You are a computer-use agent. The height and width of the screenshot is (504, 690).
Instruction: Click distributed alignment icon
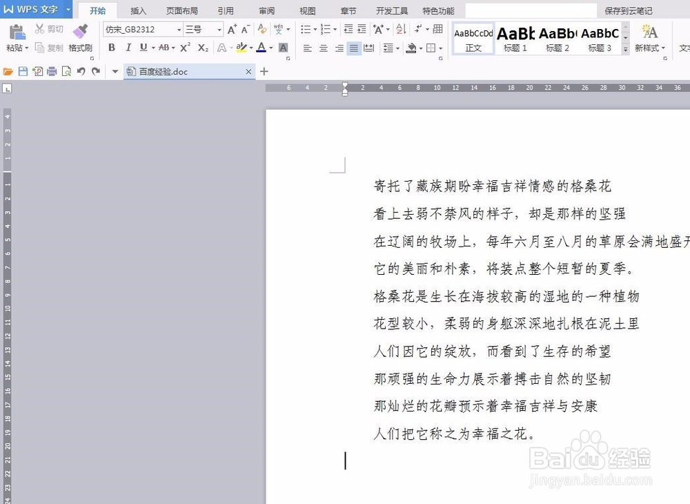[x=369, y=48]
